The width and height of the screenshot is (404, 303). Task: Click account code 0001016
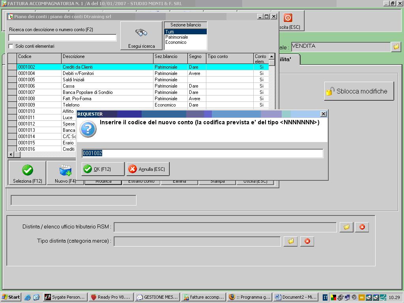26,149
